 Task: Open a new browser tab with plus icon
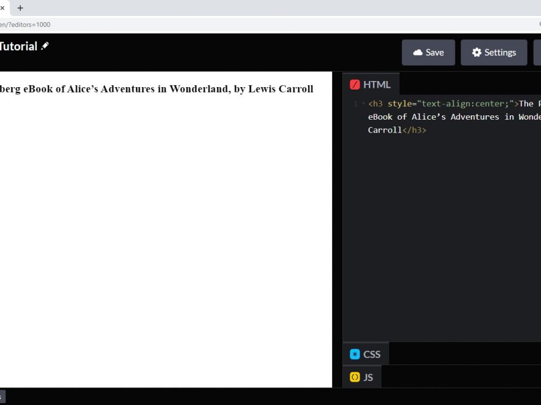point(20,8)
